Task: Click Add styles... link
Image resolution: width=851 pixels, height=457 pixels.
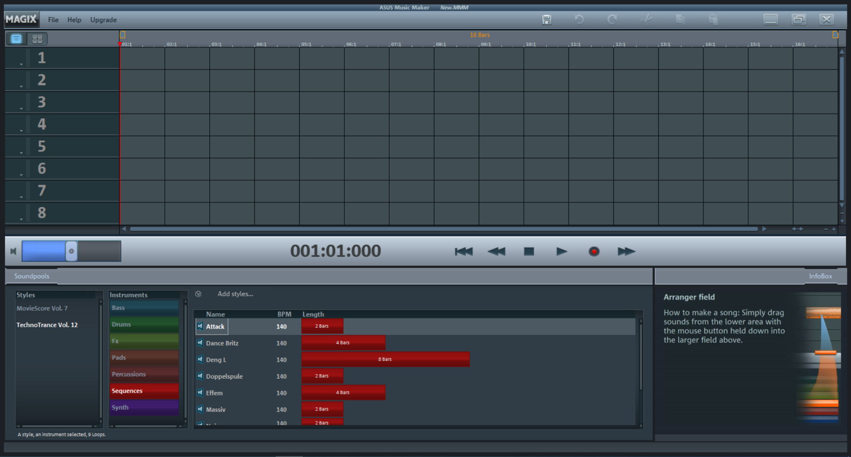Action: [x=235, y=294]
